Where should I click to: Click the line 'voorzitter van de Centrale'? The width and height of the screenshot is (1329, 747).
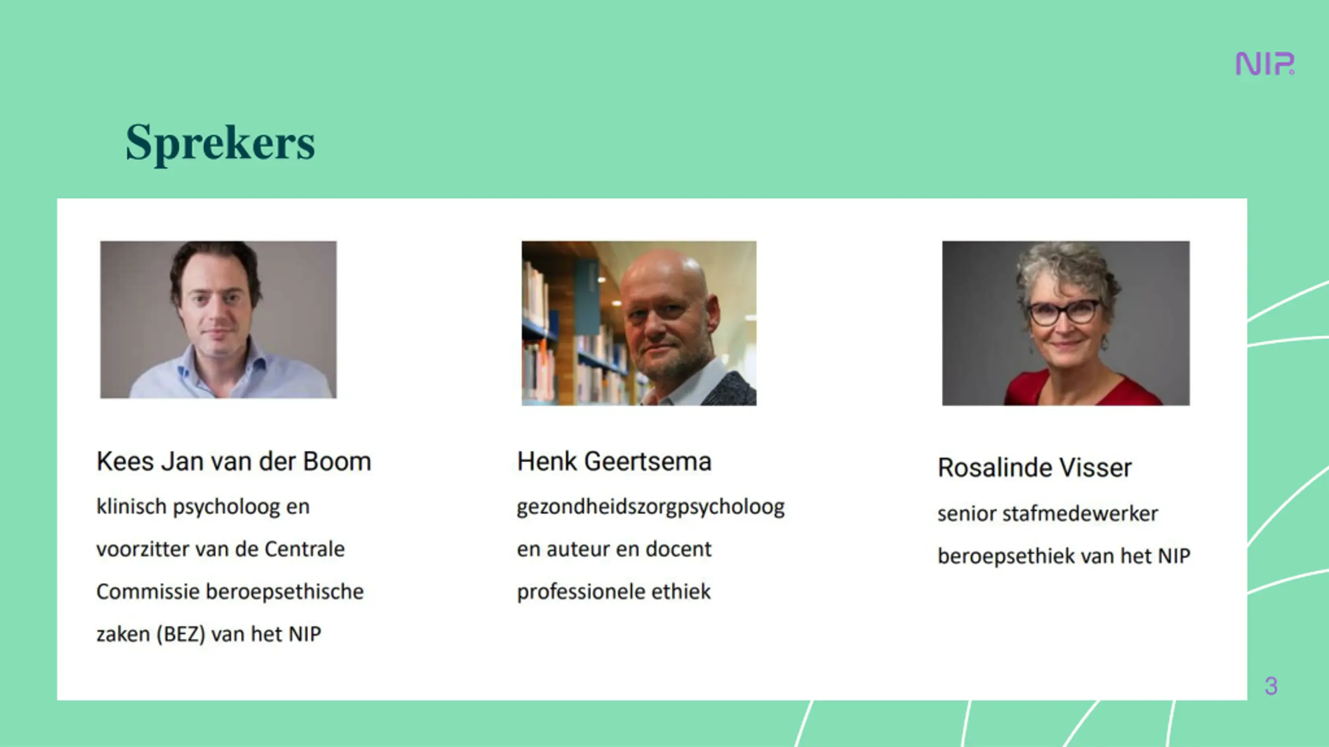coord(220,549)
